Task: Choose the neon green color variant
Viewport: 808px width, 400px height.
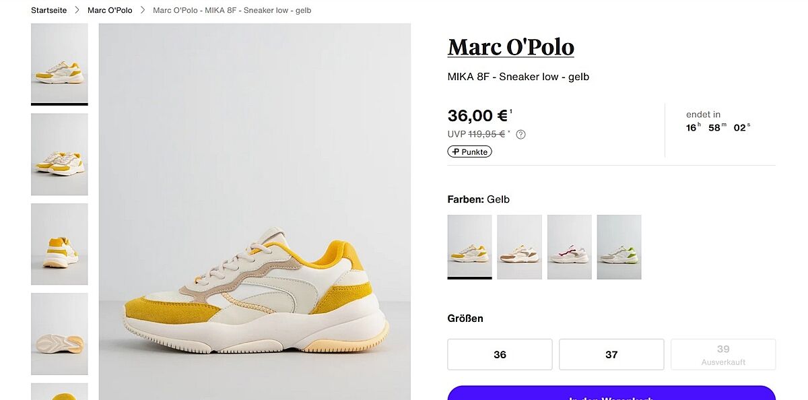Action: tap(619, 246)
